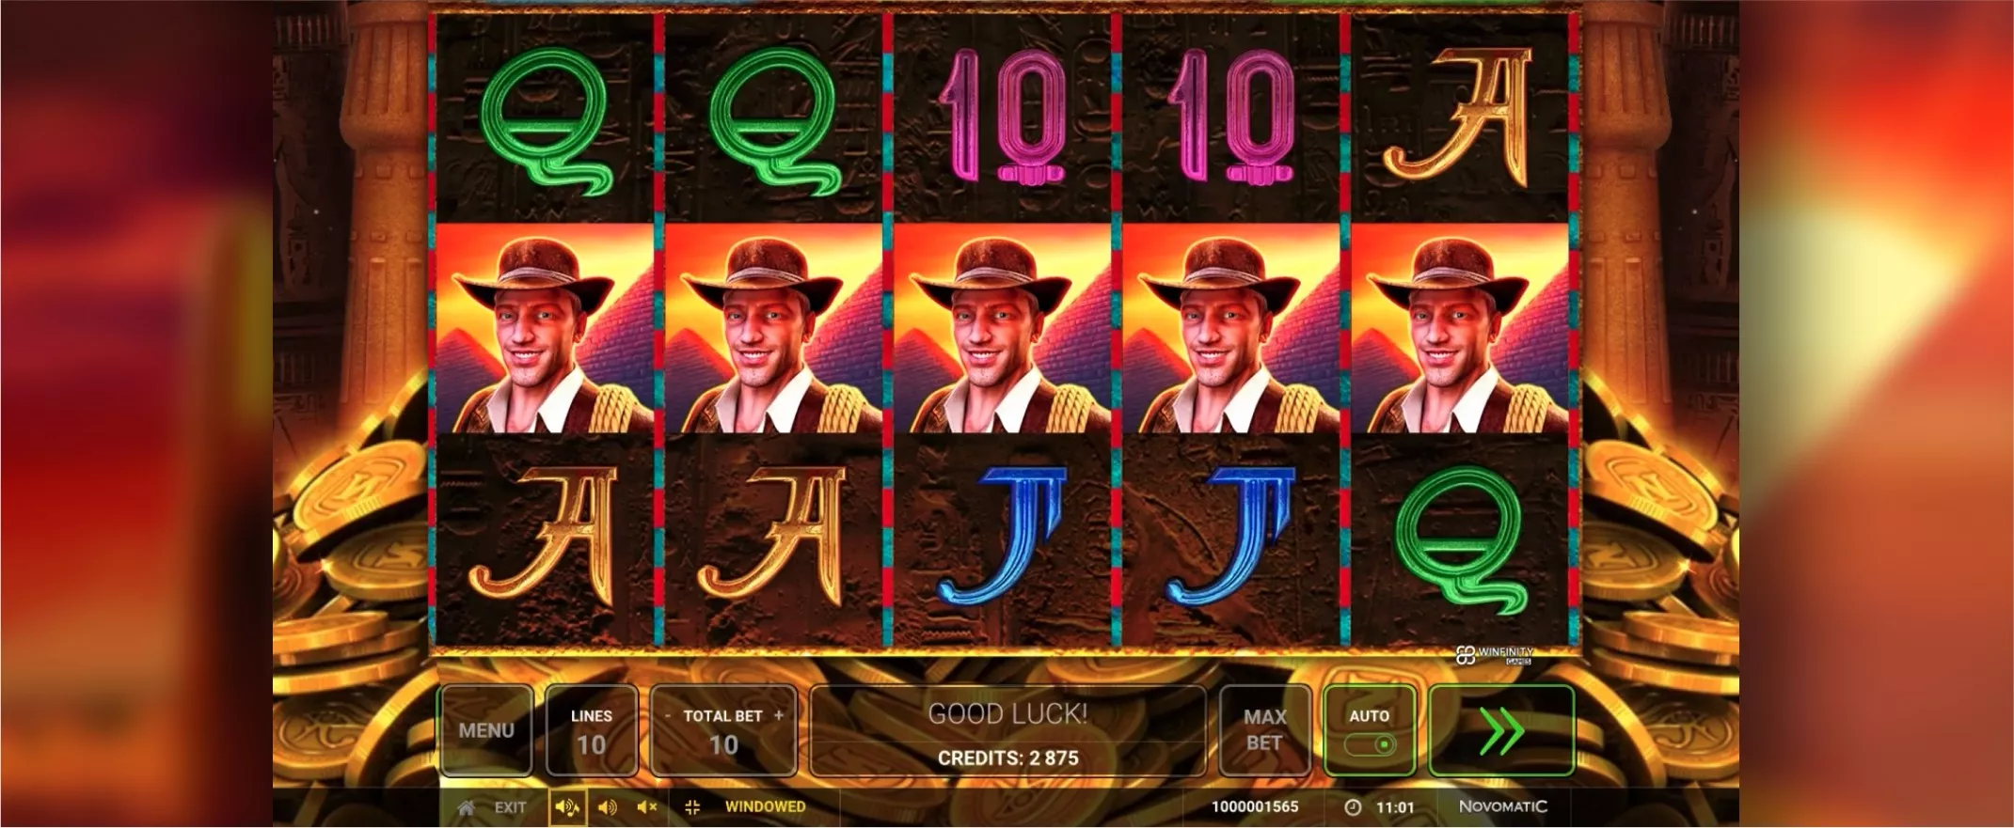Click the clock icon beside 11:01
Viewport: 2014px width, 828px height.
[x=1353, y=807]
